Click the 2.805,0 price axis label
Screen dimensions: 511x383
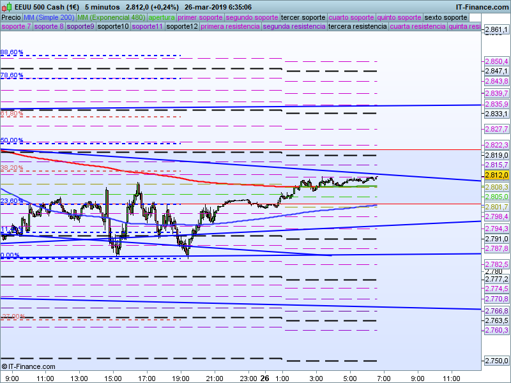click(496, 197)
